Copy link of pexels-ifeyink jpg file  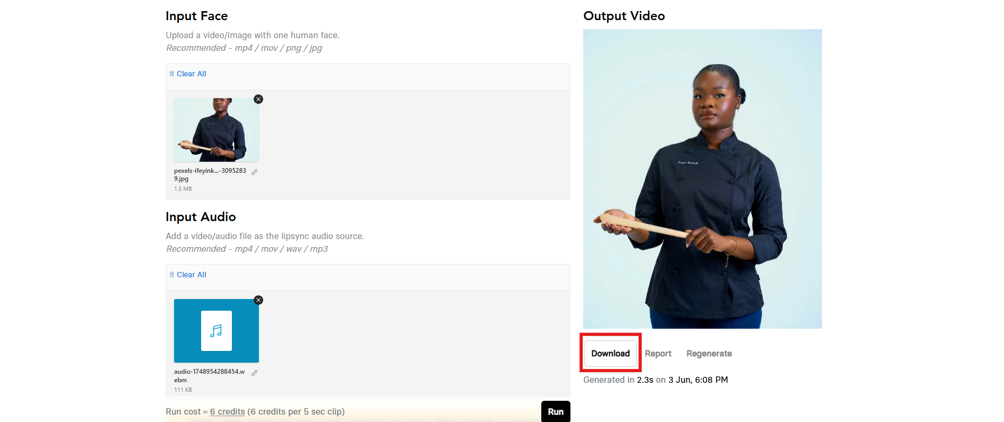pyautogui.click(x=255, y=172)
